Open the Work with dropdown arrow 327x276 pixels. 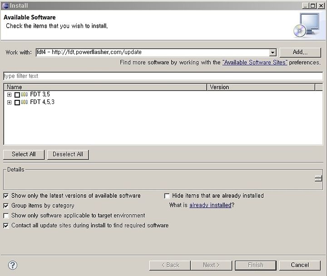272,53
